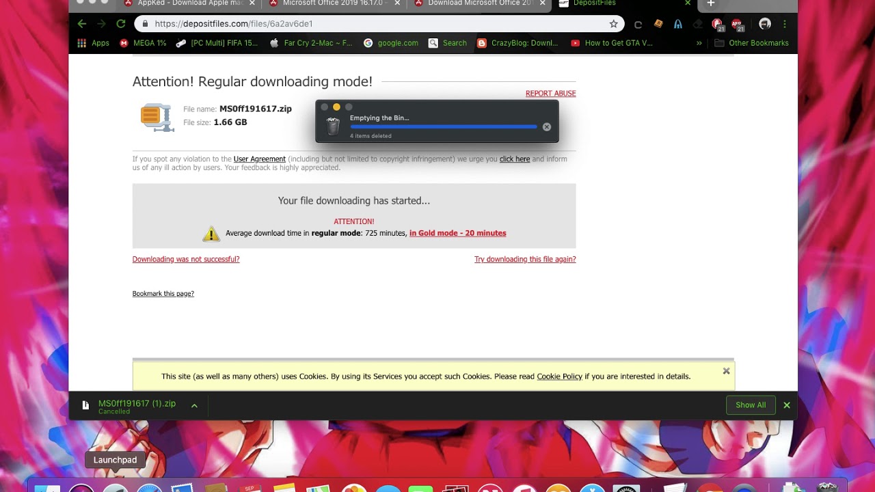Open the Far Cry 2-Mac bookmark
Screen dimensions: 875x492
point(311,43)
